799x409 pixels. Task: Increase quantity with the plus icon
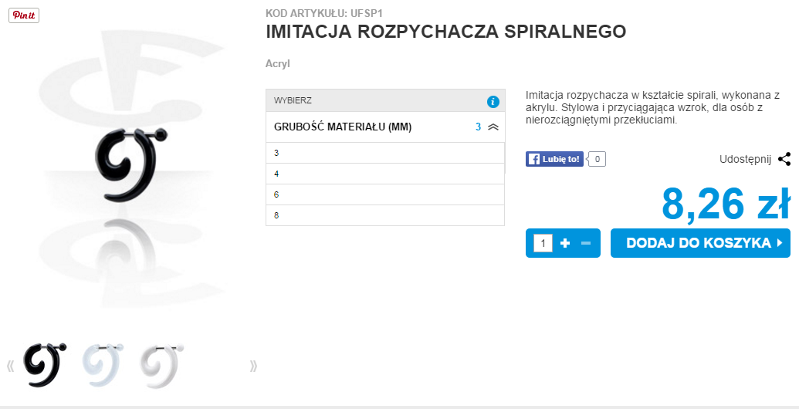coord(565,243)
